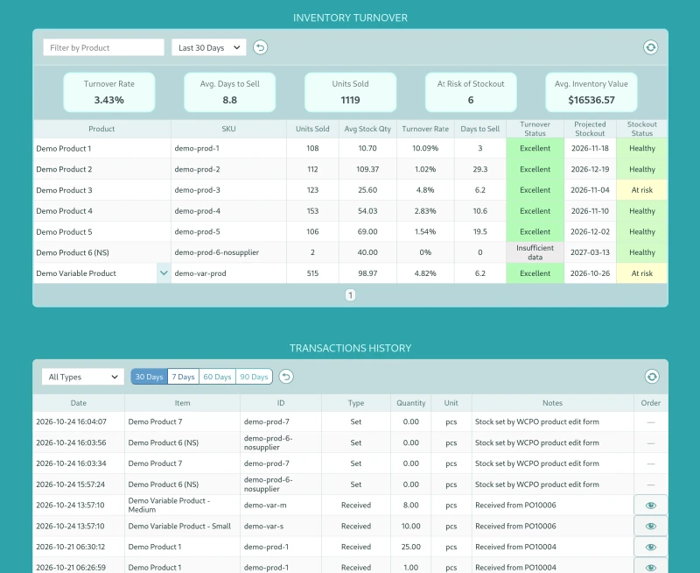Image resolution: width=700 pixels, height=573 pixels.
Task: Sort by SKU column in turnover table
Action: pos(228,129)
